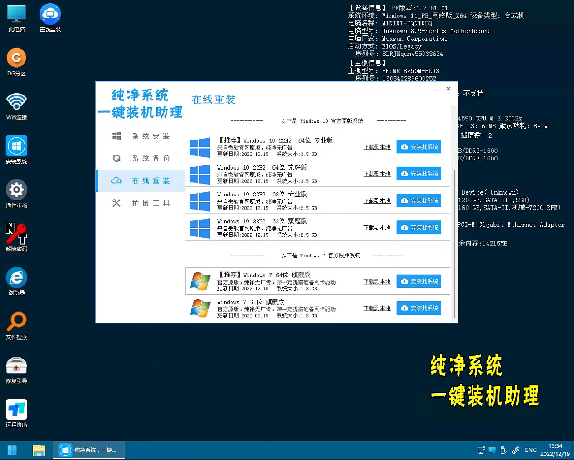The width and height of the screenshot is (574, 460).
Task: Click 下载到本地 for Windows 7 64位 旗舰版
Action: [x=377, y=281]
